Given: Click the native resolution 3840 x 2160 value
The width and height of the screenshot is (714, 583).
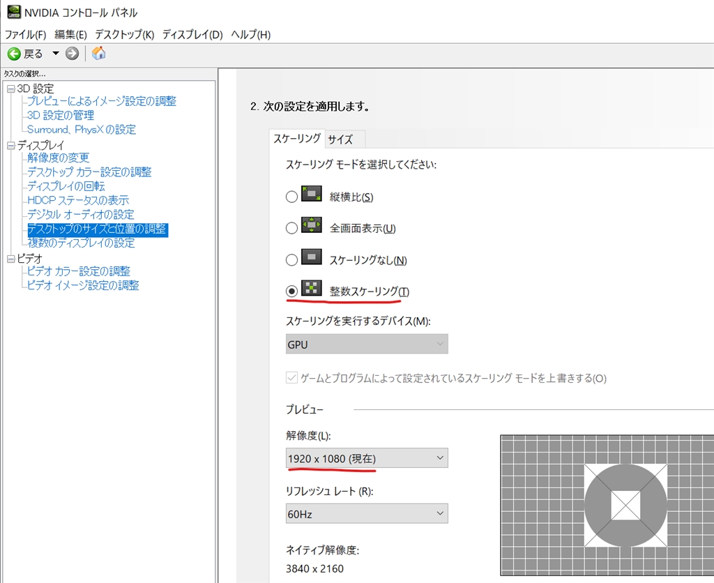Looking at the screenshot, I should tap(314, 568).
